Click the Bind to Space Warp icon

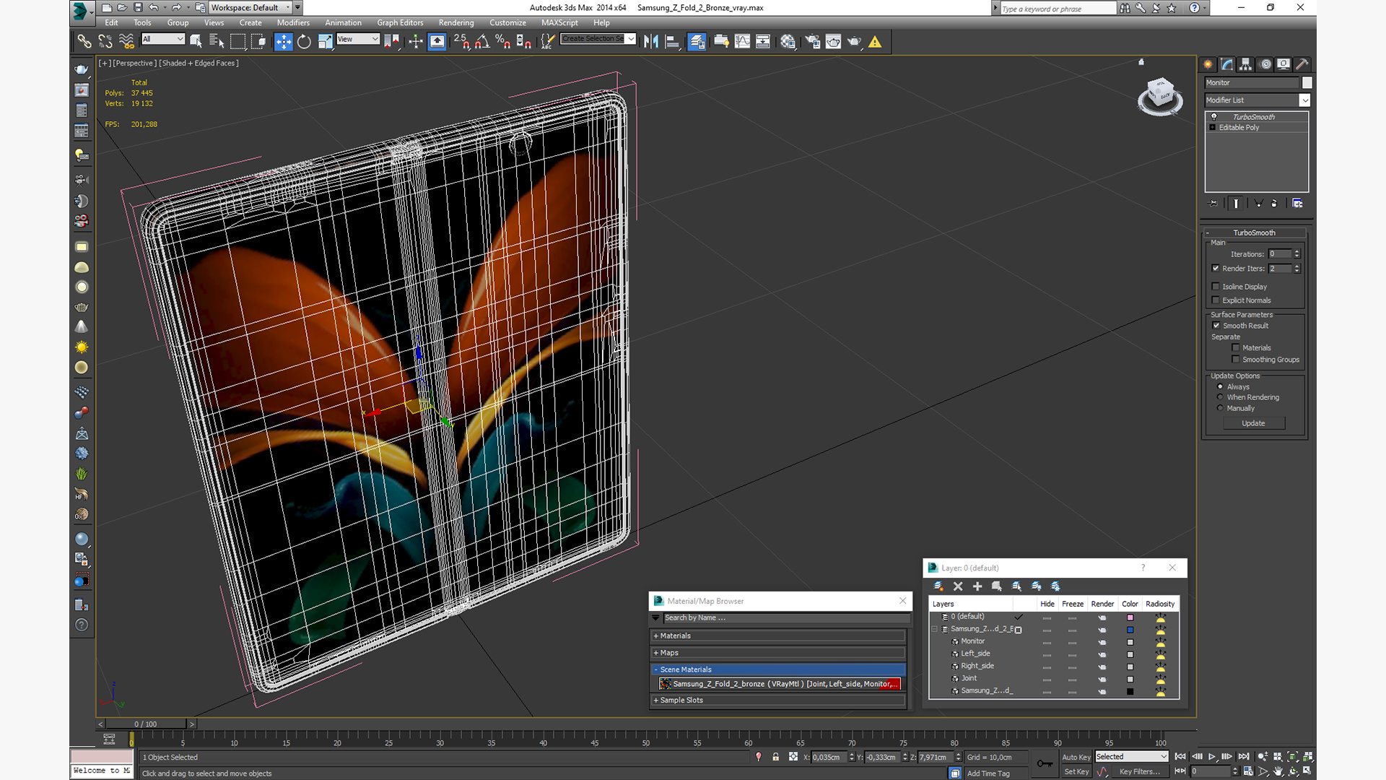point(126,42)
